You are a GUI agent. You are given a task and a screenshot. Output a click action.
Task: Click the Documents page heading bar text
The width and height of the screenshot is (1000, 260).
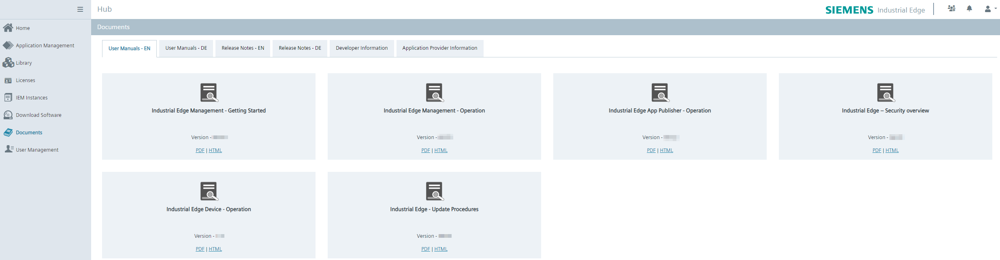(x=113, y=27)
